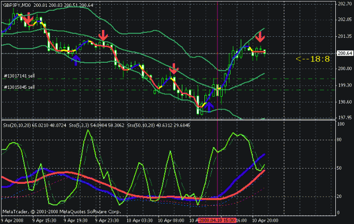The width and height of the screenshot is (354, 224).
Task: Click the GBPJPY,M30 chart title text
Action: pyautogui.click(x=17, y=5)
